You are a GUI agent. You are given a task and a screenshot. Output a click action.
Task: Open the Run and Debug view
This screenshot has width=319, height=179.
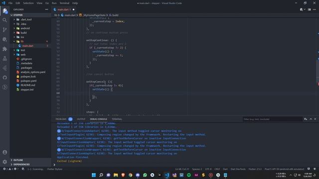pos(4,39)
